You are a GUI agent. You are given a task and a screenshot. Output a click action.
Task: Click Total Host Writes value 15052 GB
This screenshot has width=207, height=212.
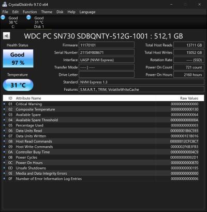[x=189, y=52]
